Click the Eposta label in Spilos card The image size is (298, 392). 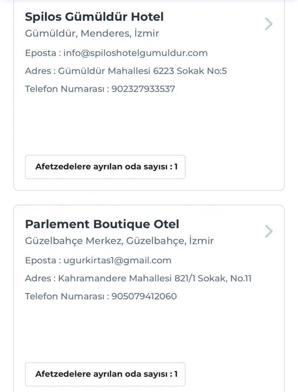tap(40, 53)
